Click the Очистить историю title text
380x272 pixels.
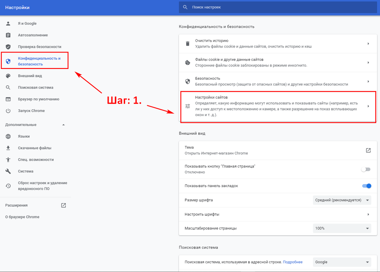pos(212,41)
